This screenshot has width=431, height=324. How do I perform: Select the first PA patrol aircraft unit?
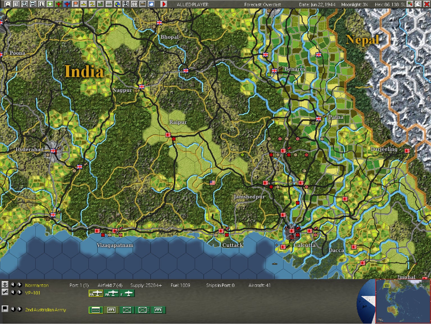click(96, 294)
